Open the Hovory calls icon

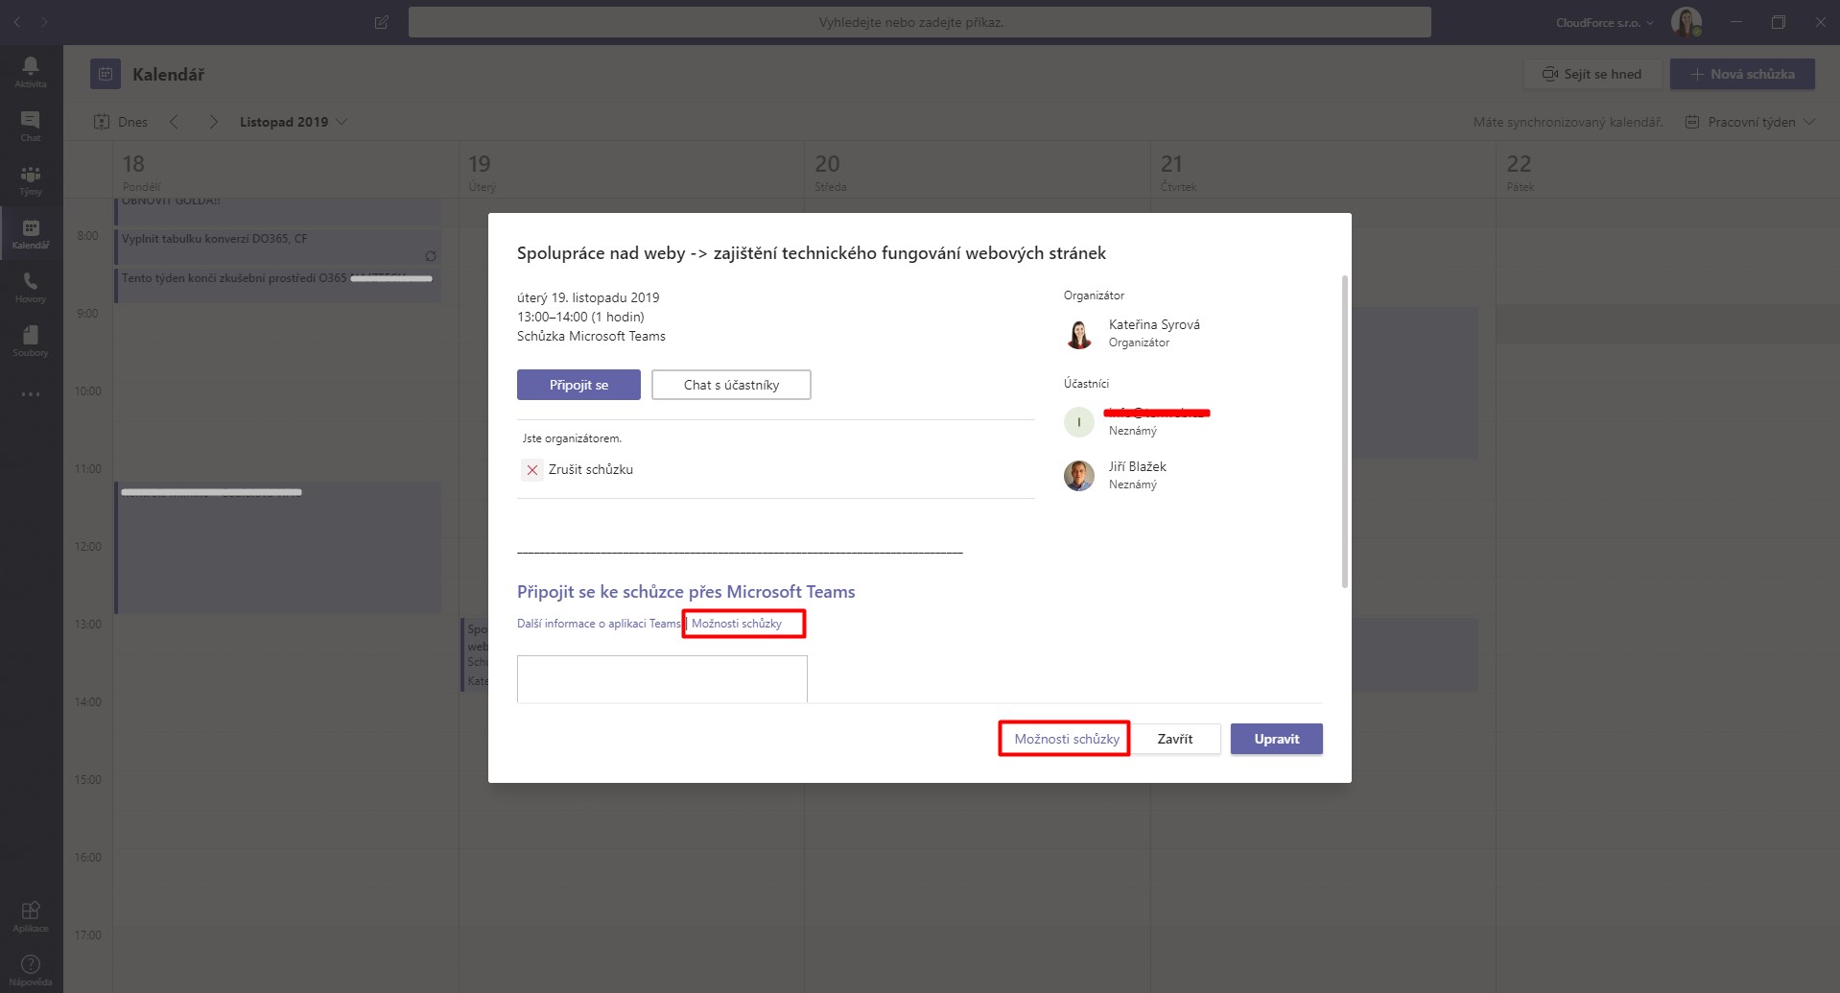[31, 287]
